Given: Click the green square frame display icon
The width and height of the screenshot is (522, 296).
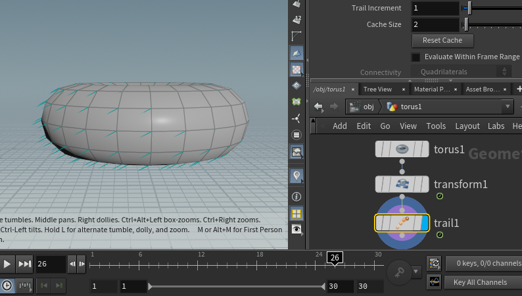Looking at the screenshot, I should (x=297, y=101).
